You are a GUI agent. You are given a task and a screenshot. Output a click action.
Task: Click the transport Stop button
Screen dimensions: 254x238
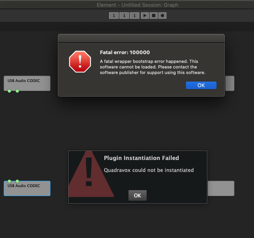(154, 16)
